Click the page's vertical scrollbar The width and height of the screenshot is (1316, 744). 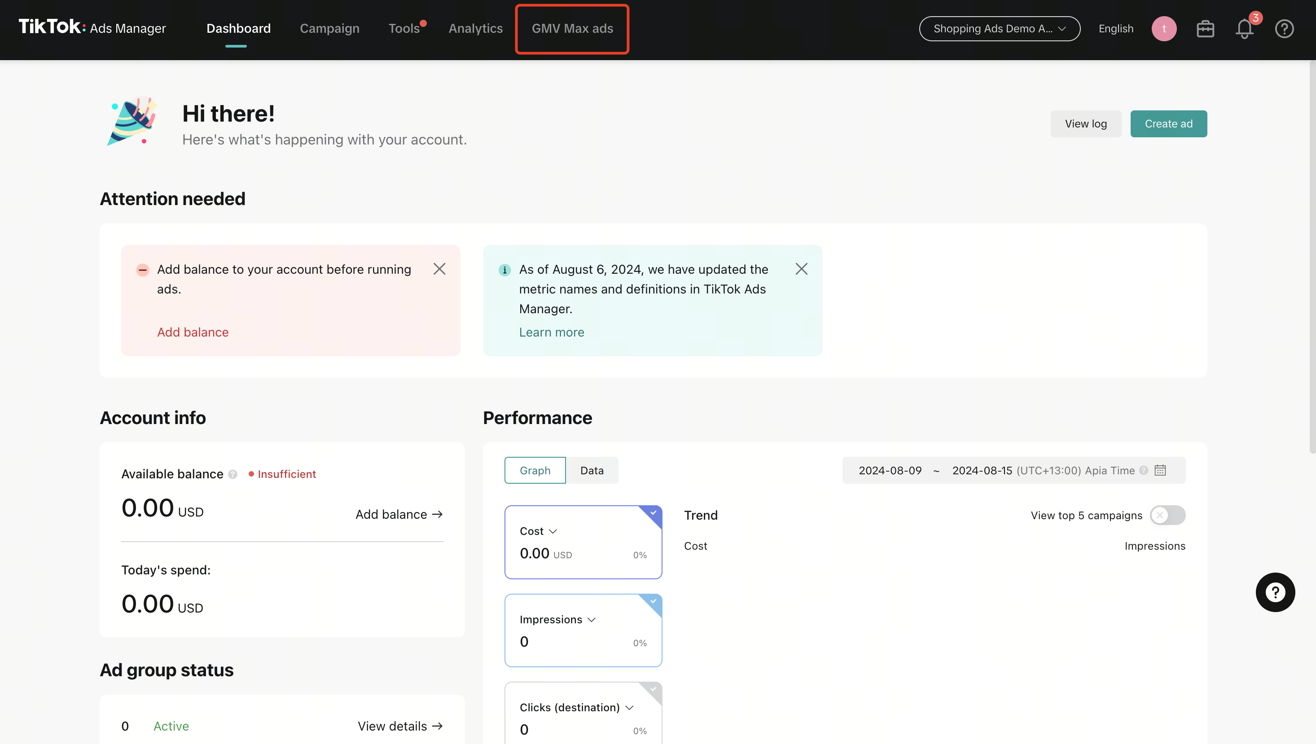(x=1312, y=255)
